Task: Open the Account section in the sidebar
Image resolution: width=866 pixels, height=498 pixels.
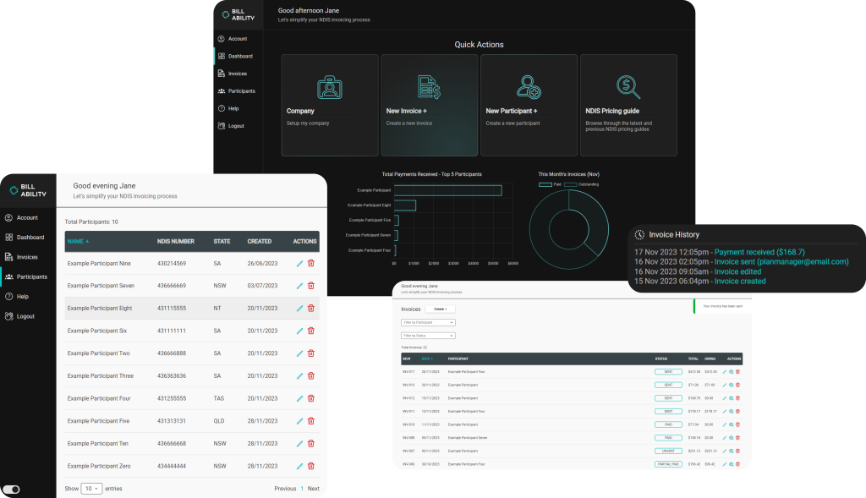Action: tap(10, 217)
